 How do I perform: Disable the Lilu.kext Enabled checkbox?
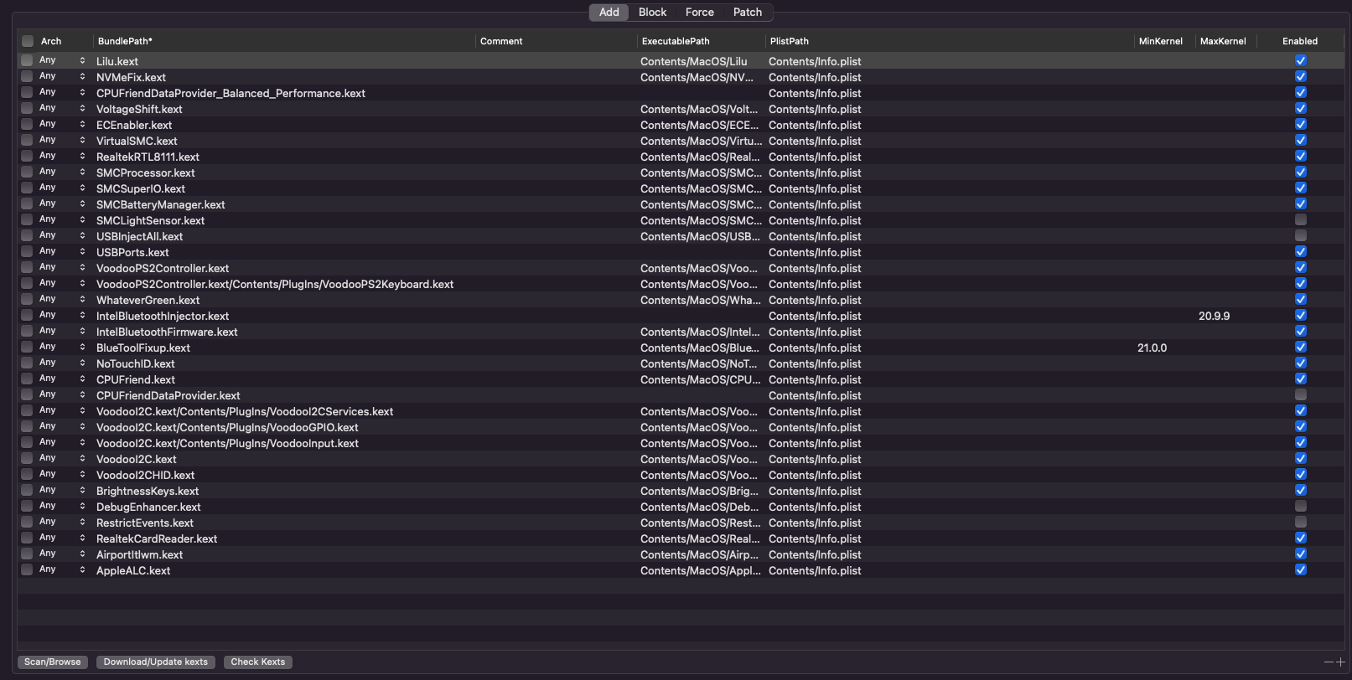[1300, 60]
